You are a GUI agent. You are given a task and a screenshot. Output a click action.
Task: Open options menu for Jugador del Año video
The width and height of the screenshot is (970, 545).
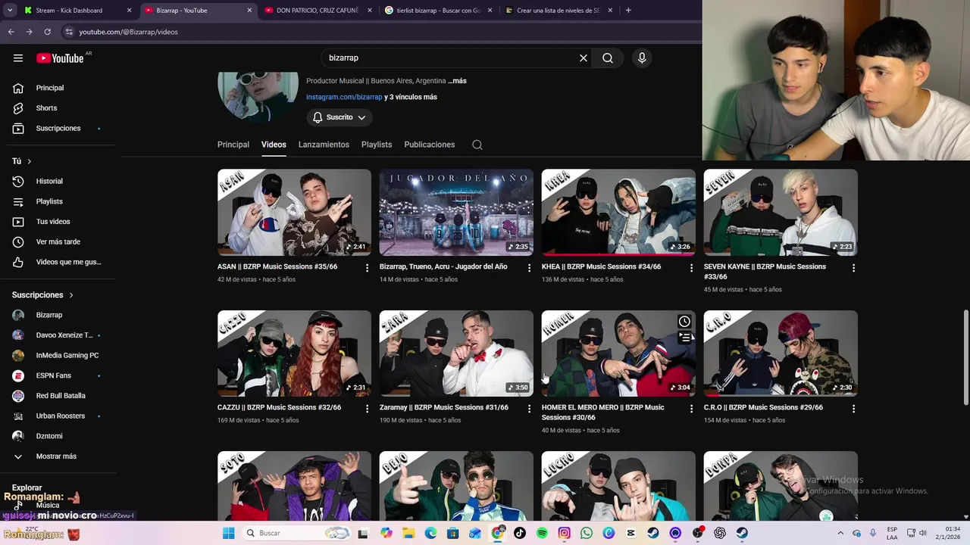530,268
